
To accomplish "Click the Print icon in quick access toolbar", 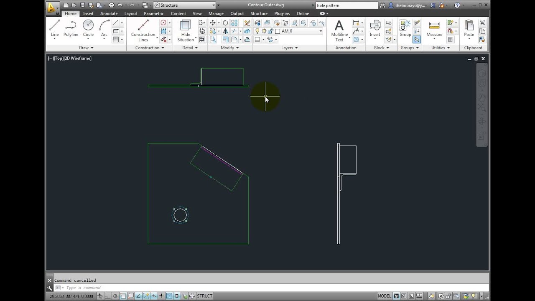I will 111,5.
